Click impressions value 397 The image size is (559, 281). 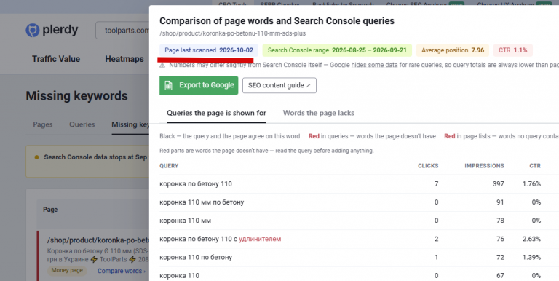[498, 184]
